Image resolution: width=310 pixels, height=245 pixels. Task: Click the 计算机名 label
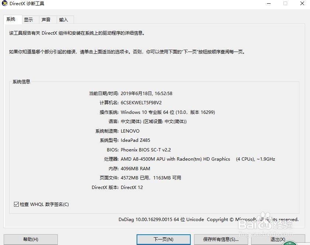click(x=109, y=103)
